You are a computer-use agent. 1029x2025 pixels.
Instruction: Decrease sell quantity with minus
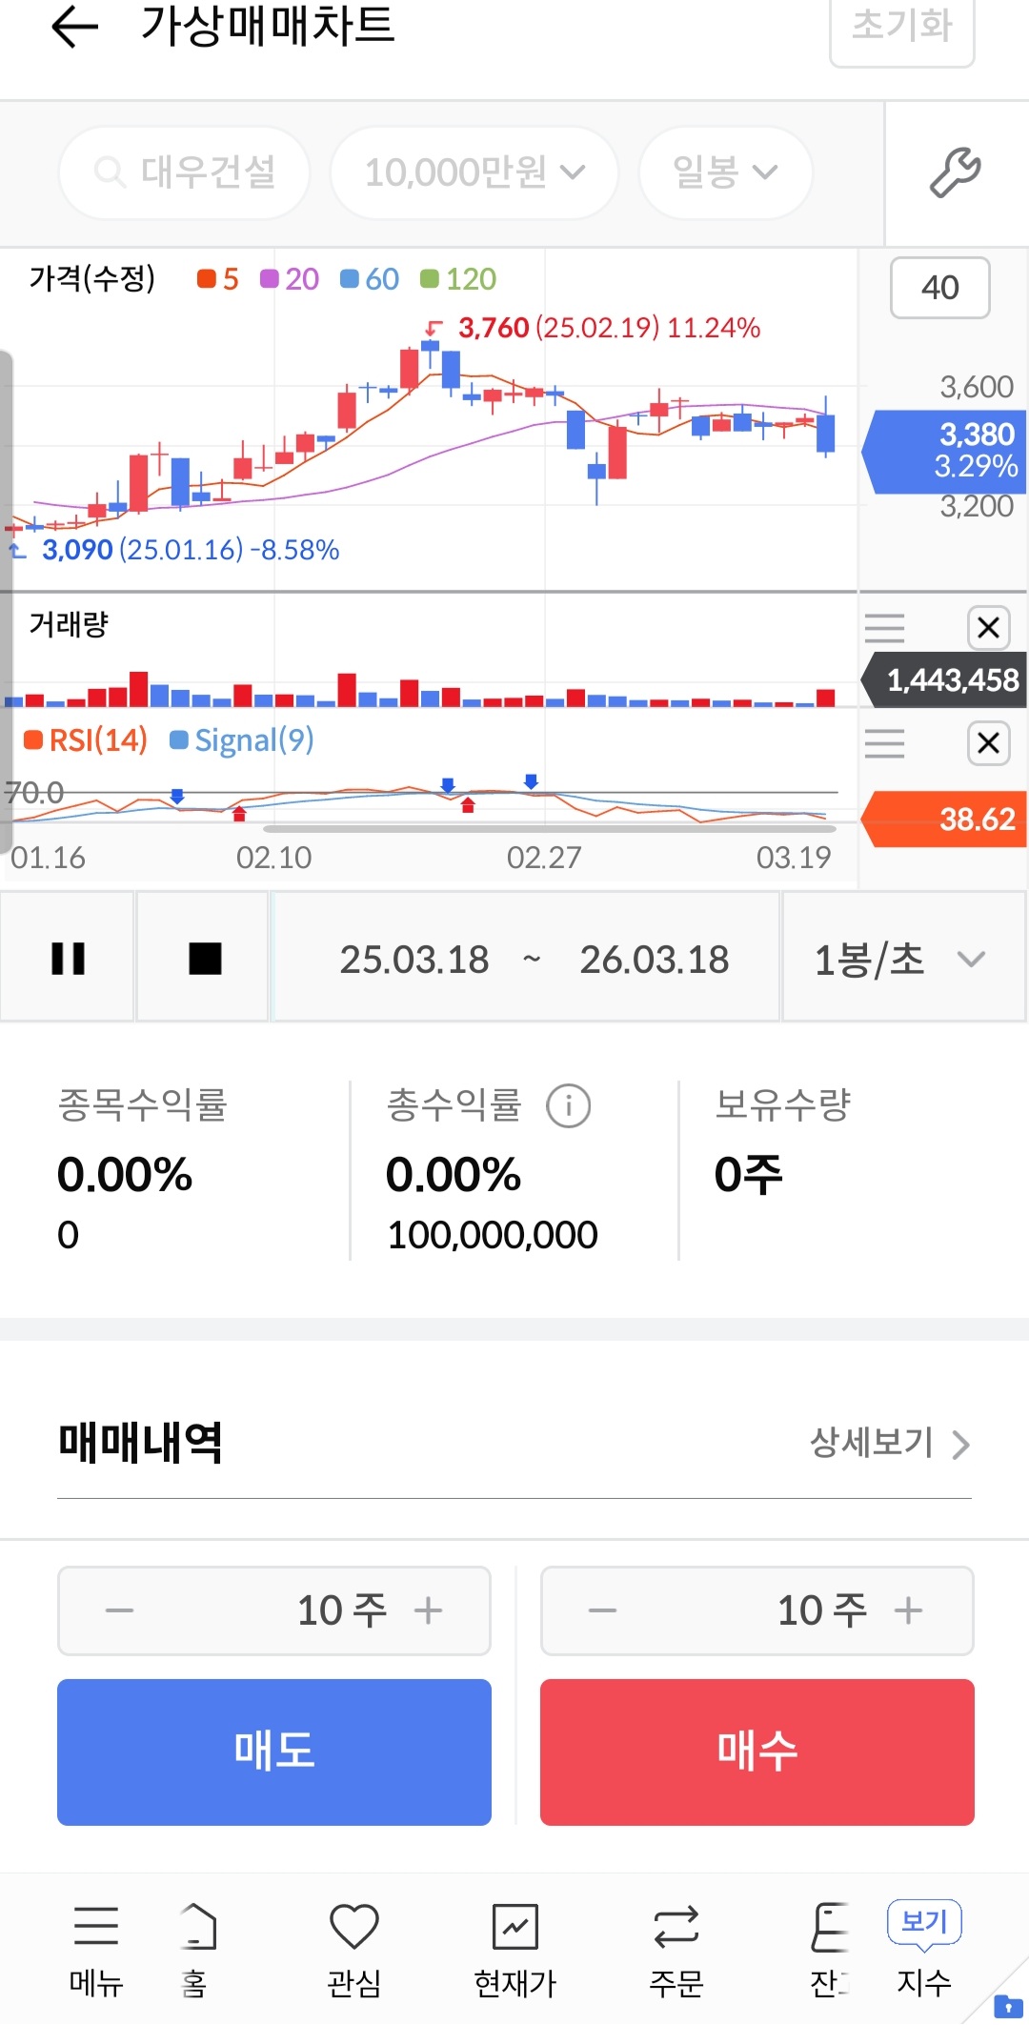pyautogui.click(x=120, y=1610)
